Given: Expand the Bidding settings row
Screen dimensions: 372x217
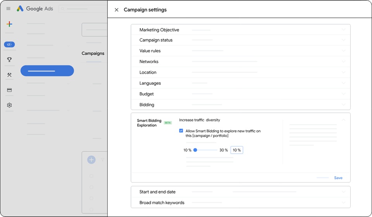Looking at the screenshot, I should pyautogui.click(x=241, y=105).
